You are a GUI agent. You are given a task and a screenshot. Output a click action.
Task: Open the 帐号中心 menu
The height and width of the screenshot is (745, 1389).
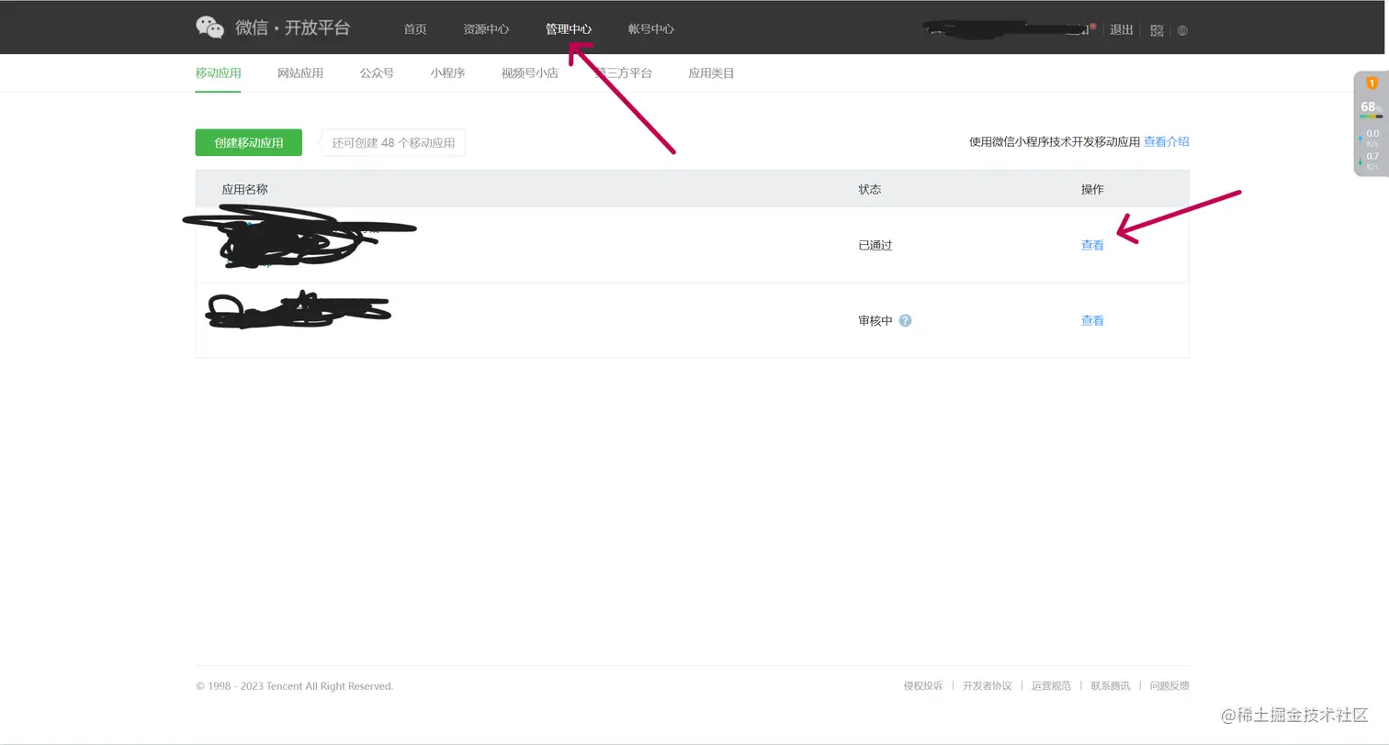(651, 28)
